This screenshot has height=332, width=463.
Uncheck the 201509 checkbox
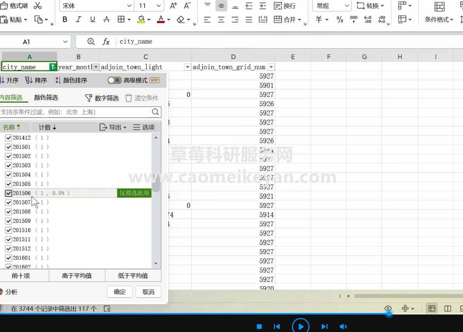click(x=9, y=221)
